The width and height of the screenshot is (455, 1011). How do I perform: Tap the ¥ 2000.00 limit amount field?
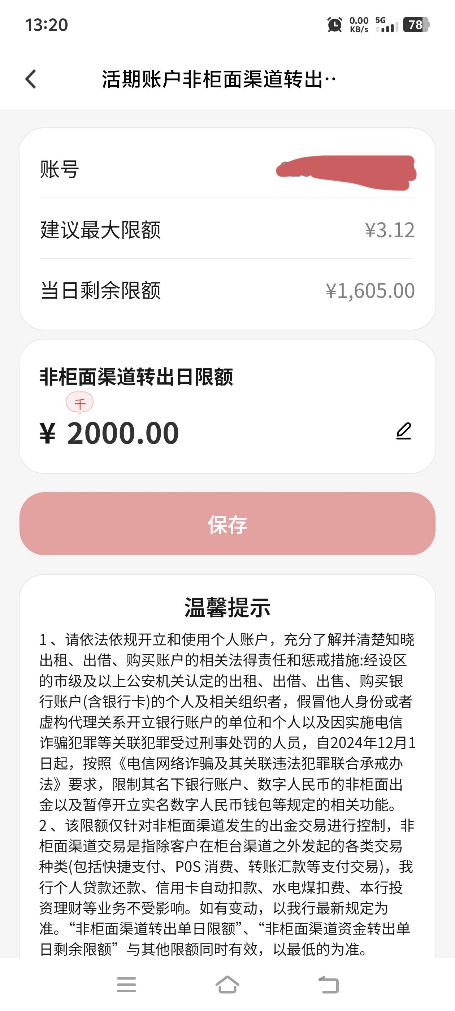123,434
